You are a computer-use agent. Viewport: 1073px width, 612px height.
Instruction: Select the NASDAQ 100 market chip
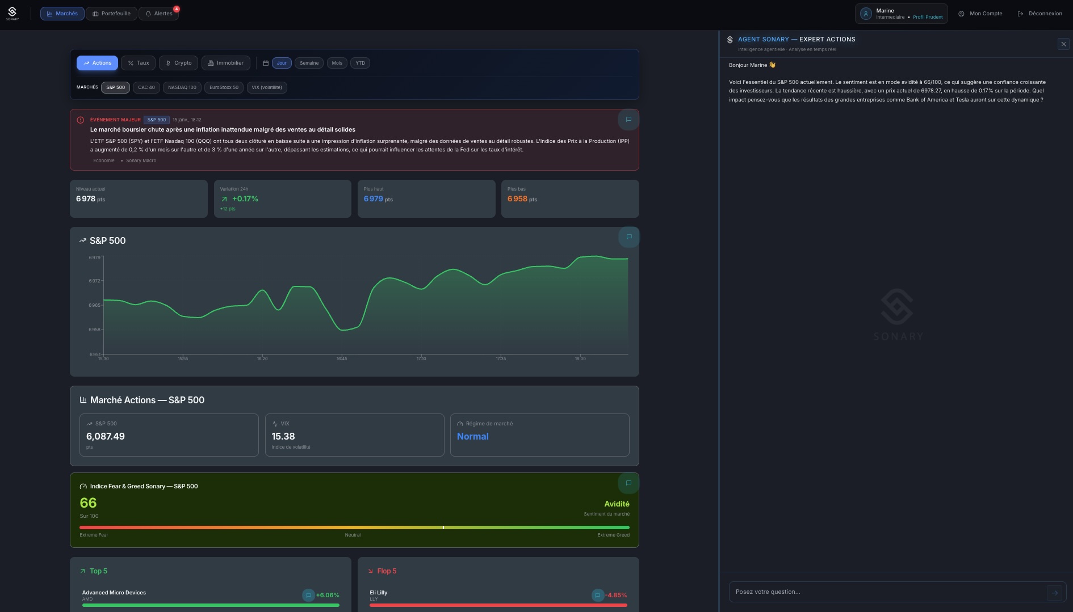(x=182, y=87)
